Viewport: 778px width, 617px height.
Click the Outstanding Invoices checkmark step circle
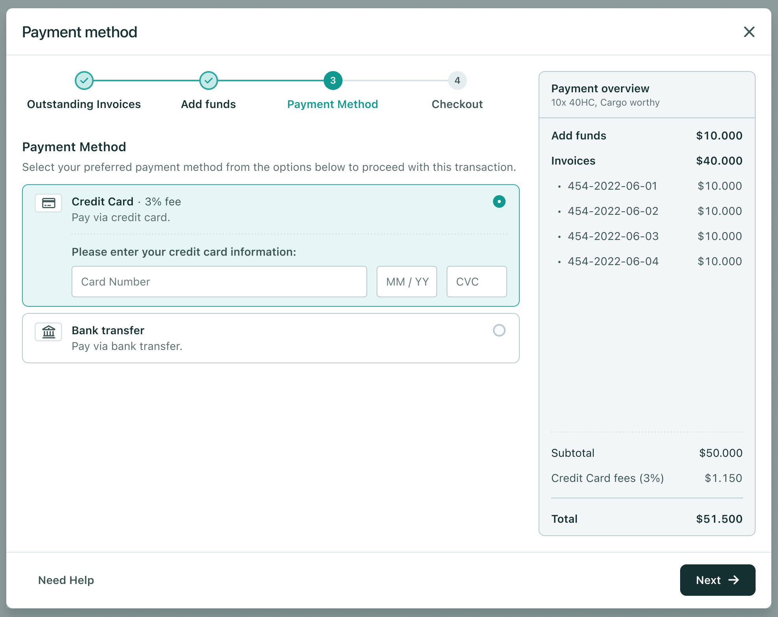84,81
